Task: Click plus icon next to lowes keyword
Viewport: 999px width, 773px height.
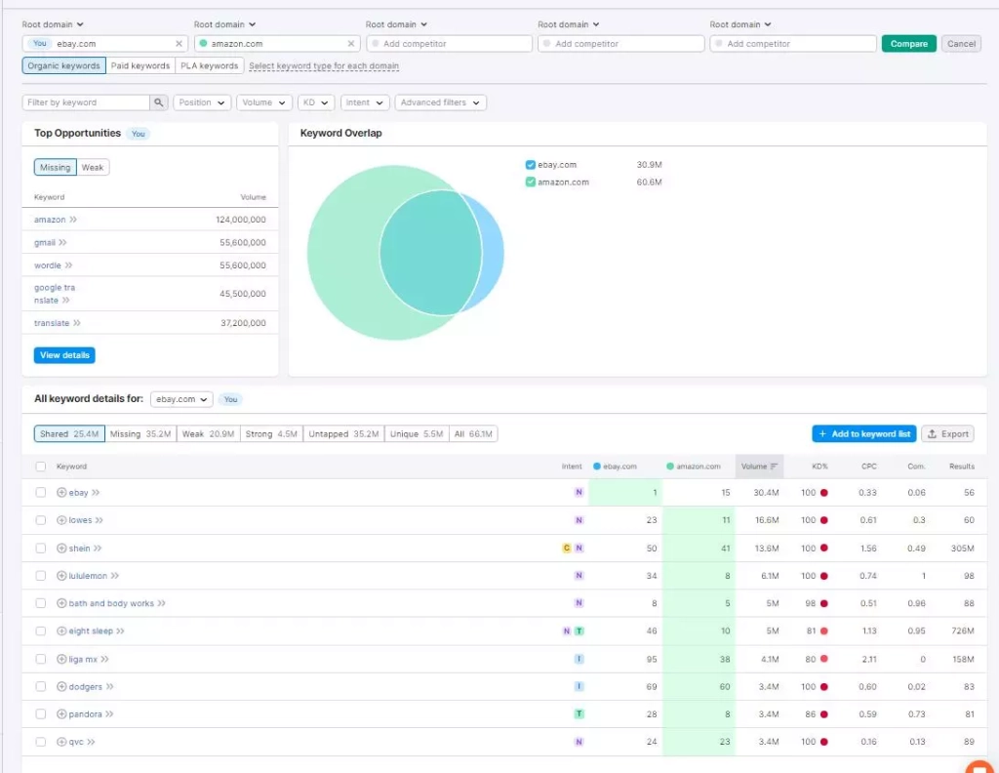Action: 61,520
